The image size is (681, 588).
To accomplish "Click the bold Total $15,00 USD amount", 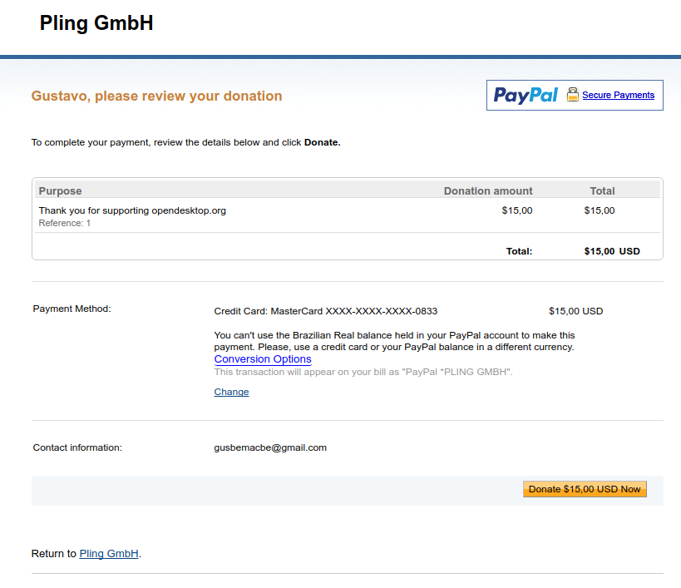I will [612, 251].
